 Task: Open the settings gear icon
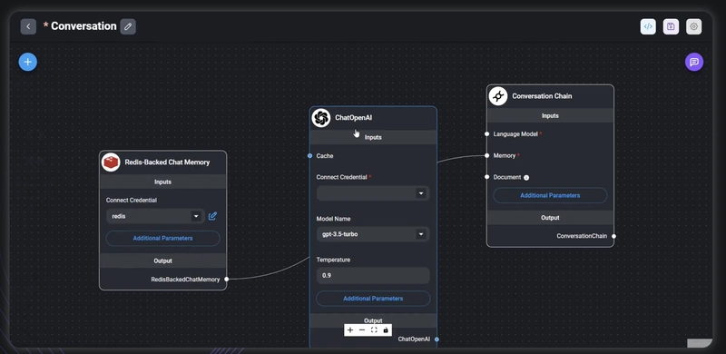click(693, 26)
